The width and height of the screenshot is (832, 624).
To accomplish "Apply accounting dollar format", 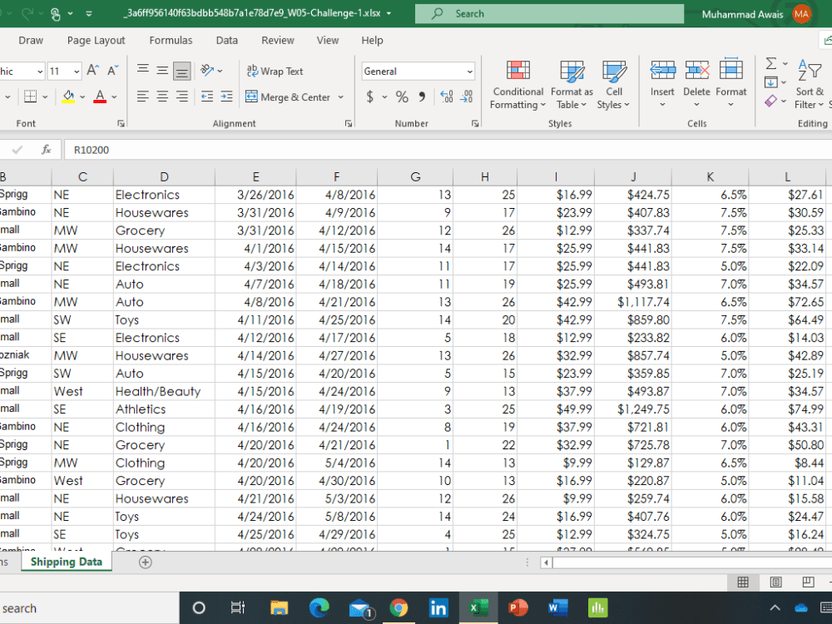I will pos(370,97).
